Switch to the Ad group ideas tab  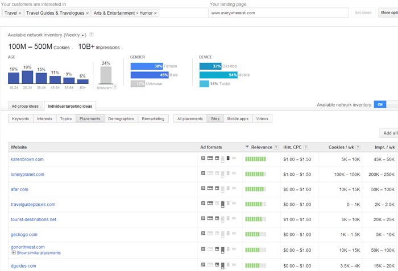point(26,106)
